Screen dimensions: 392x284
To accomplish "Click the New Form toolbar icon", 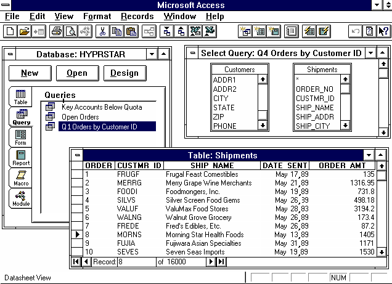I will point(259,31).
